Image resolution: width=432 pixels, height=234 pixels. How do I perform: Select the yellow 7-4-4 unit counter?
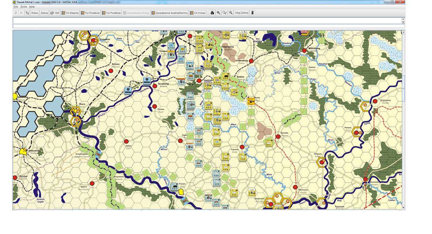(208, 65)
